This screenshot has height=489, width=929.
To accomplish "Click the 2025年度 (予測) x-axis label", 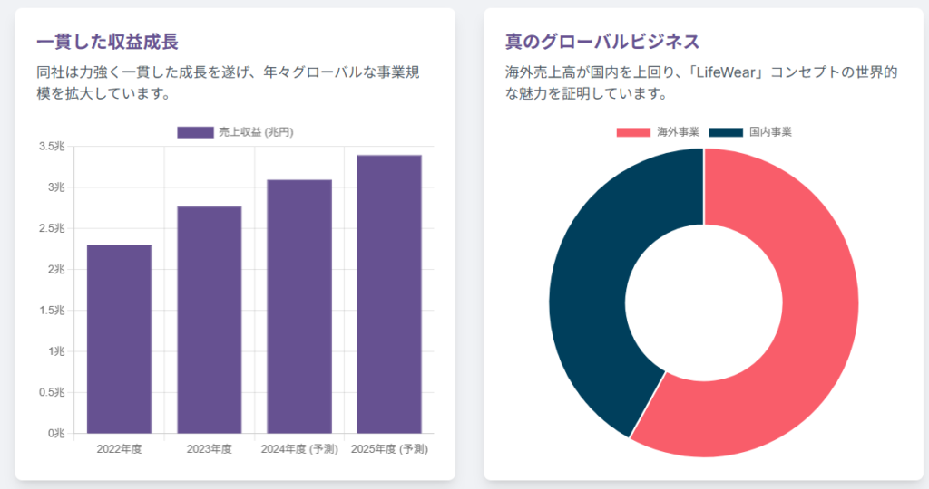I will [389, 448].
